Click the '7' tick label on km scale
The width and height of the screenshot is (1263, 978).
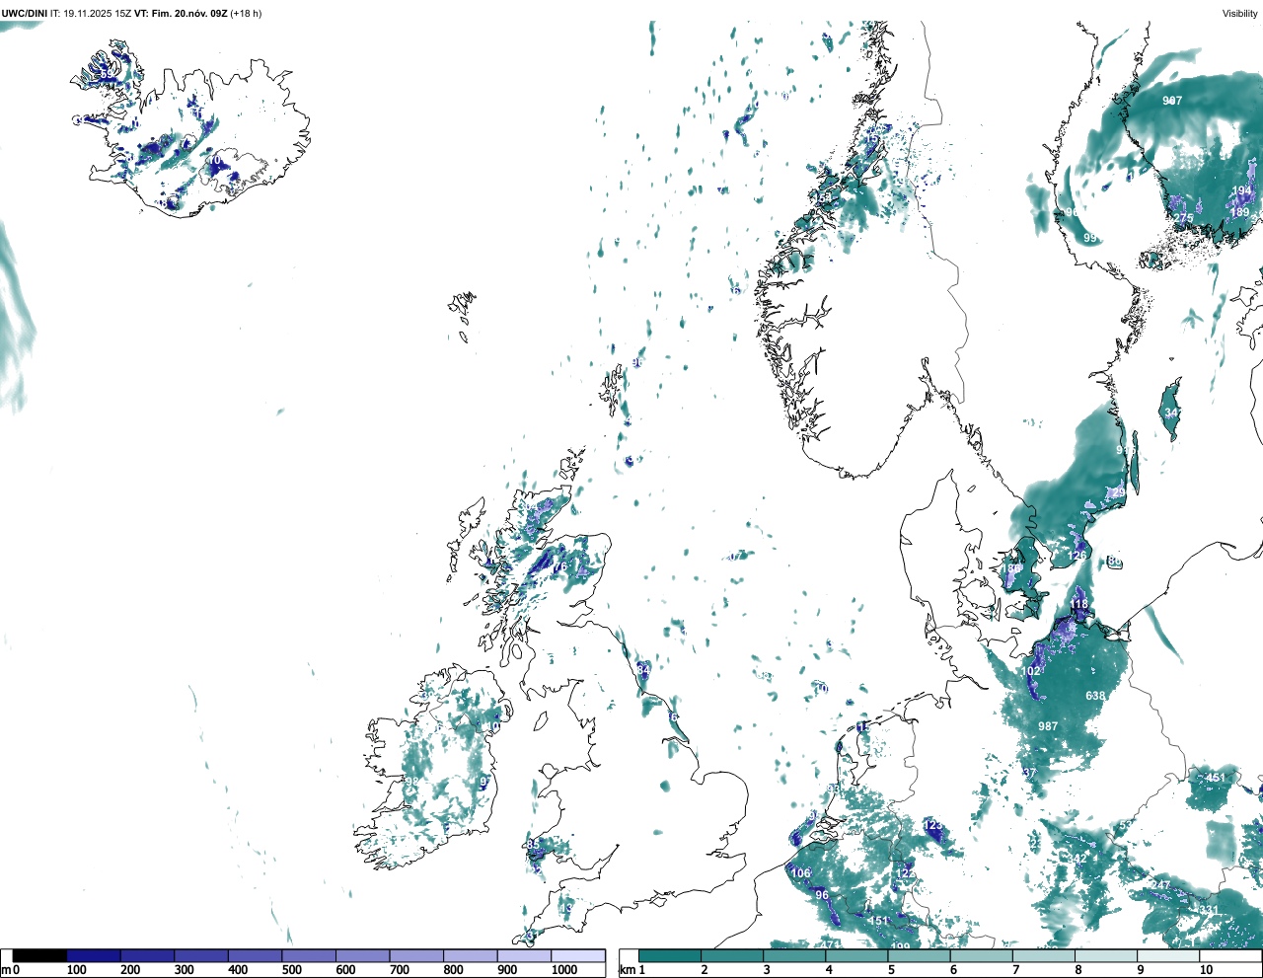pos(1016,970)
